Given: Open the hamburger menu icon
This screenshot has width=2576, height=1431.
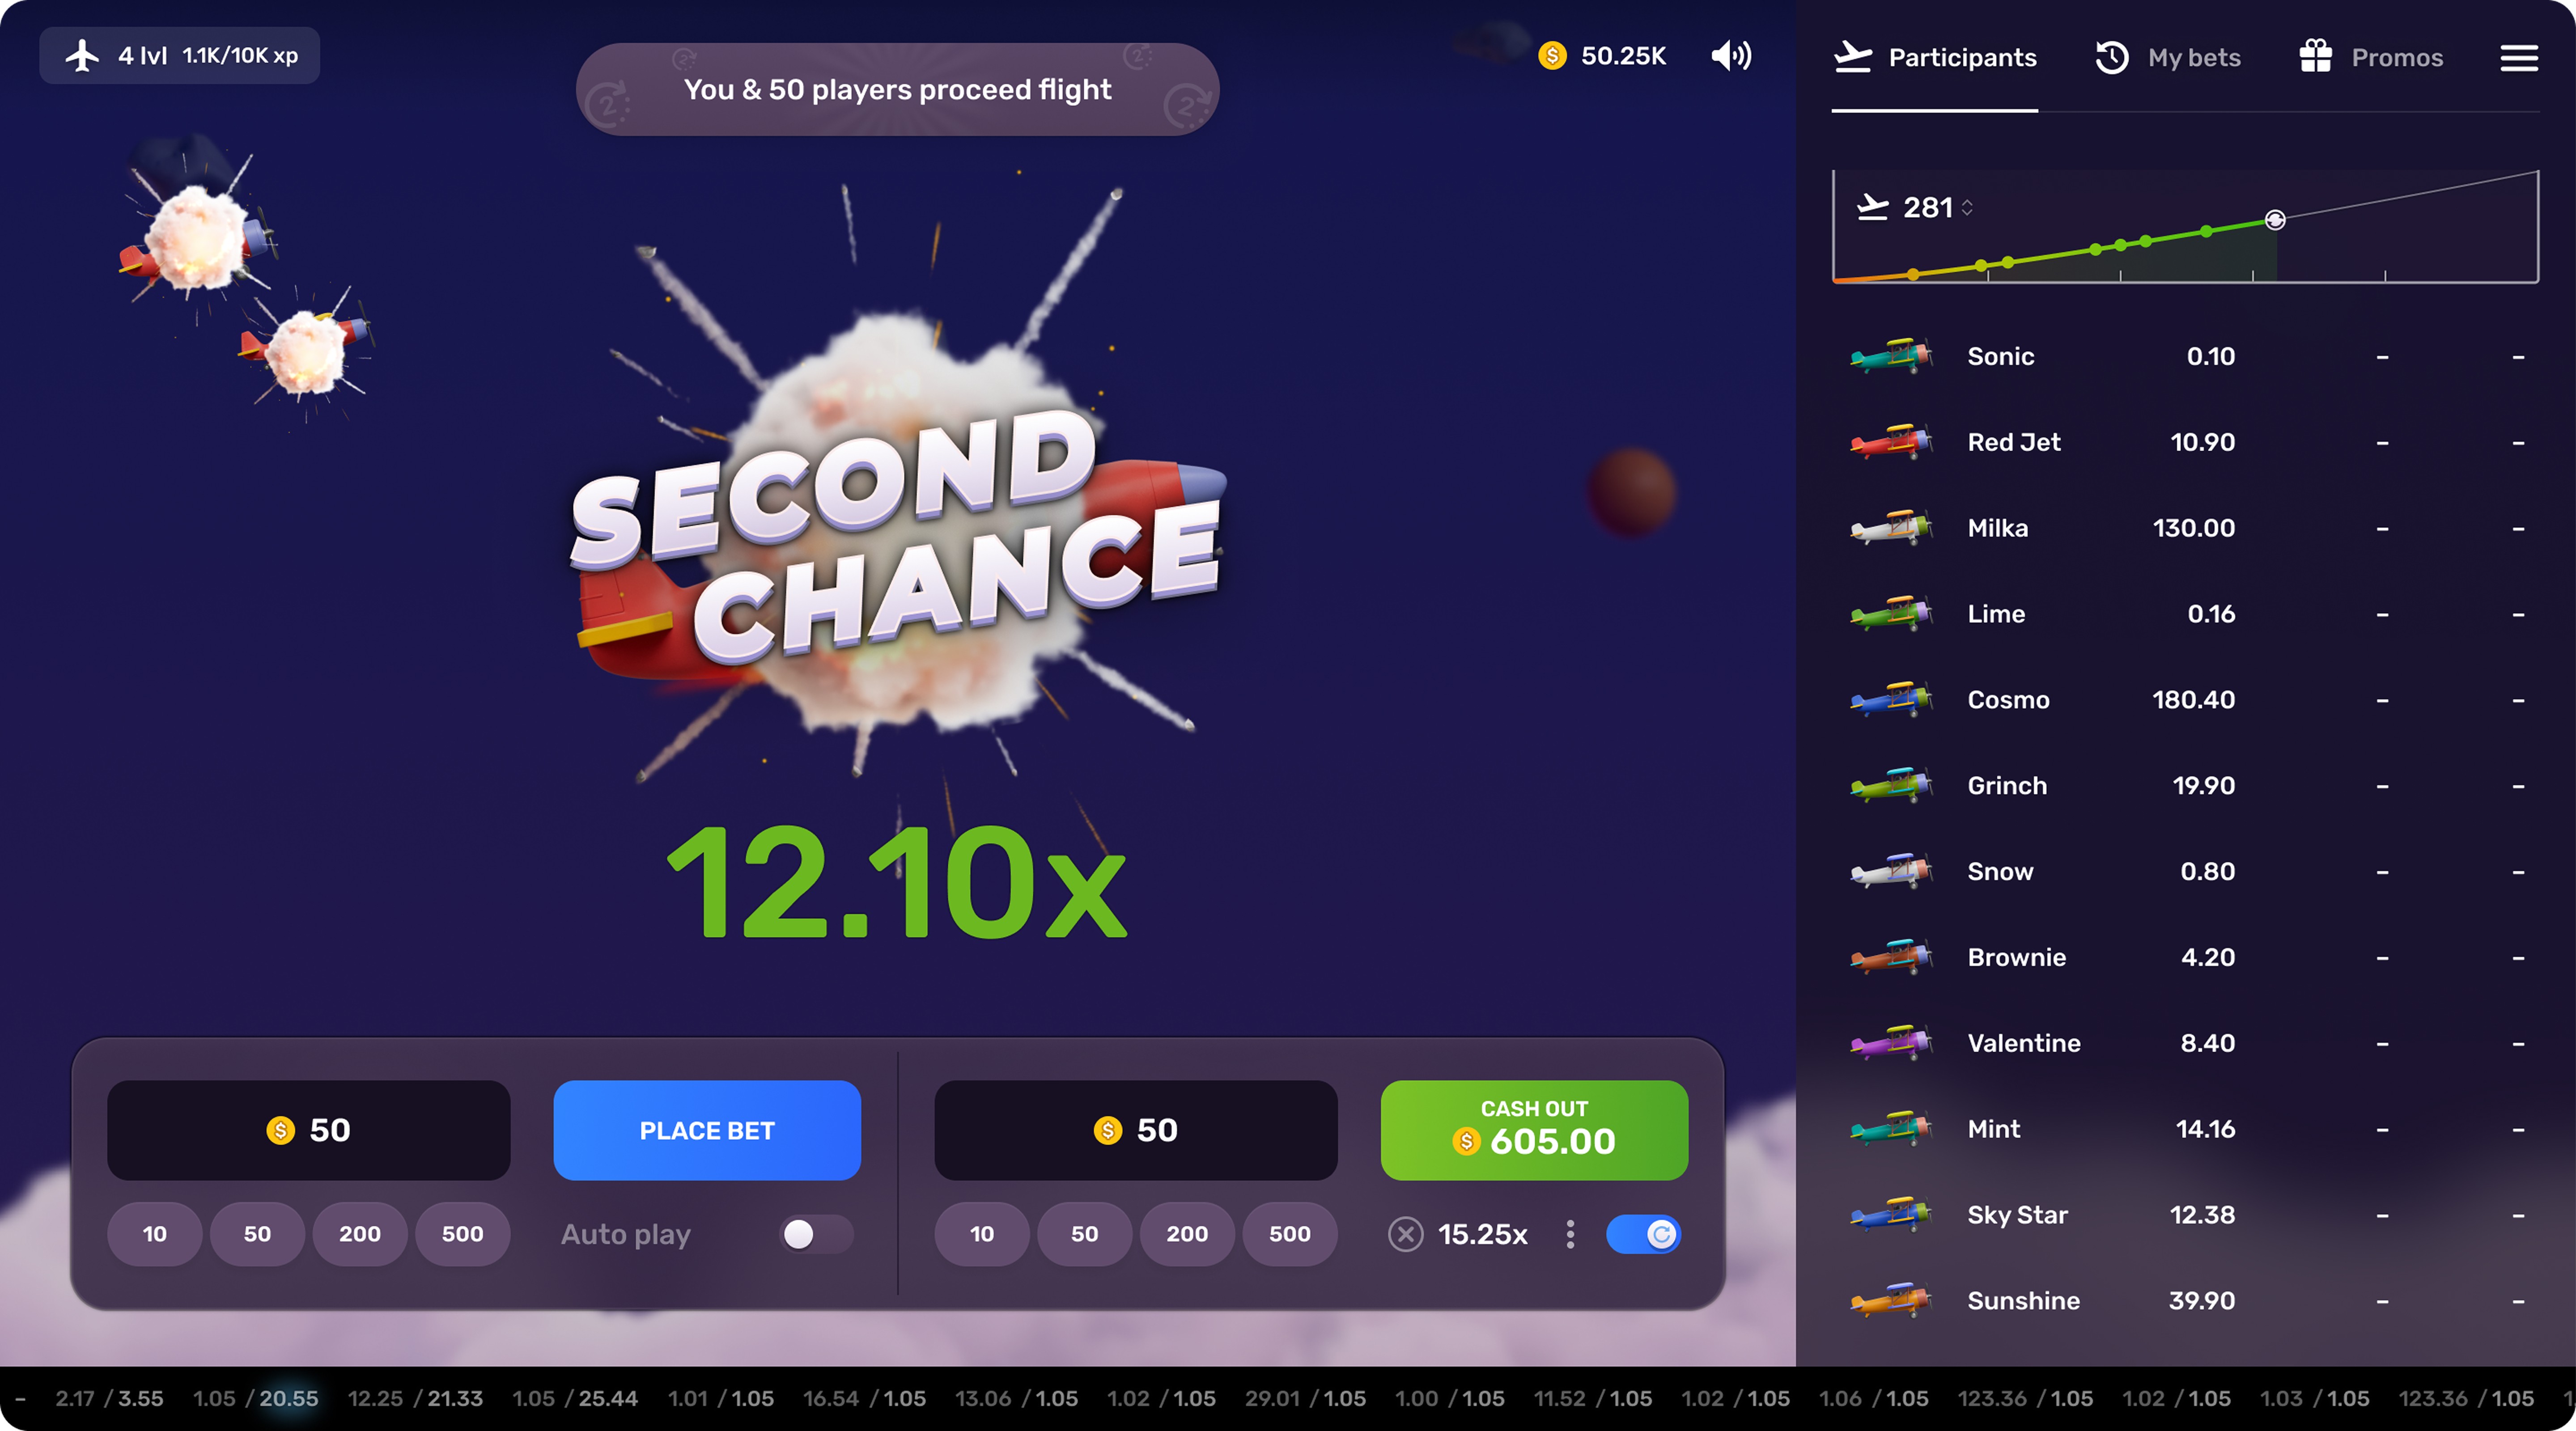Looking at the screenshot, I should click(2519, 58).
